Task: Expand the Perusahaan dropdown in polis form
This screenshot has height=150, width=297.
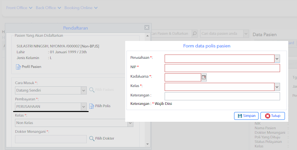Action: [277, 58]
